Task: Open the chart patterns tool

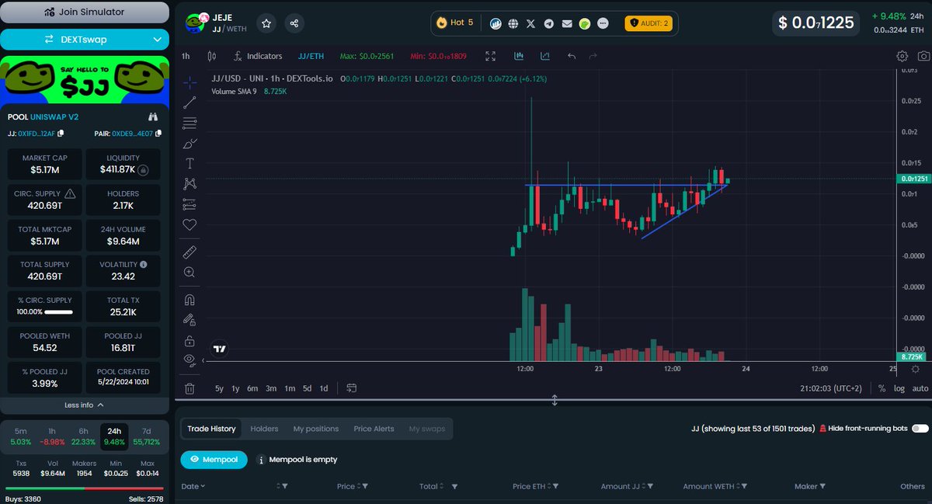Action: (x=190, y=184)
